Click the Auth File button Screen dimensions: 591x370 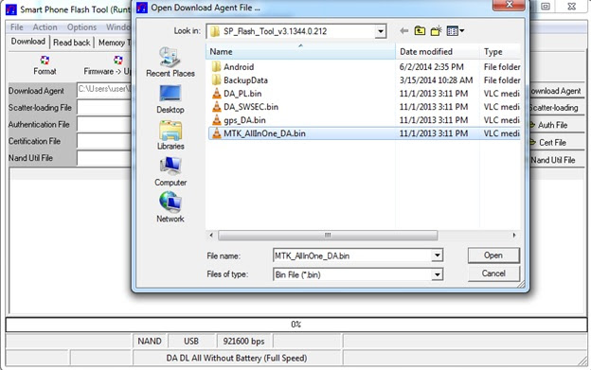557,125
